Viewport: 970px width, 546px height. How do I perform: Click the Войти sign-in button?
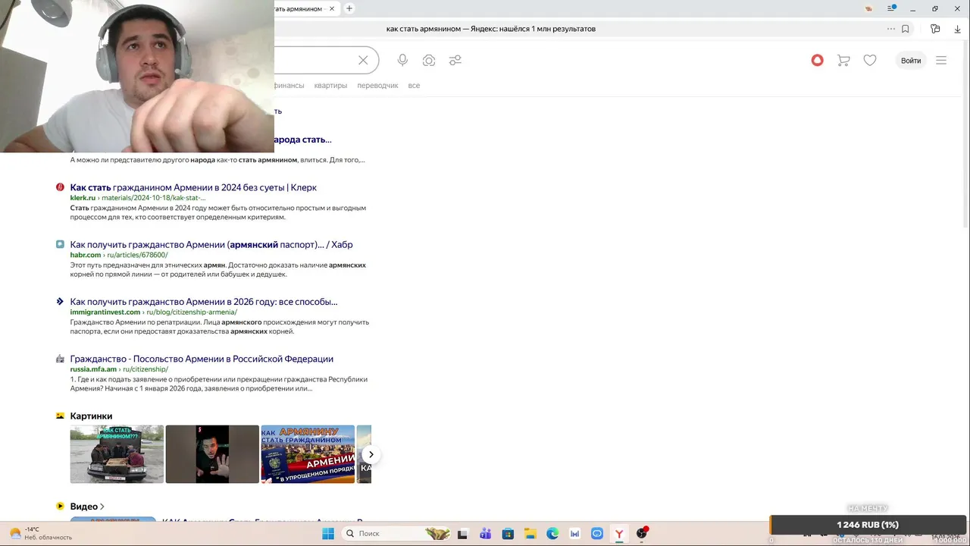911,61
